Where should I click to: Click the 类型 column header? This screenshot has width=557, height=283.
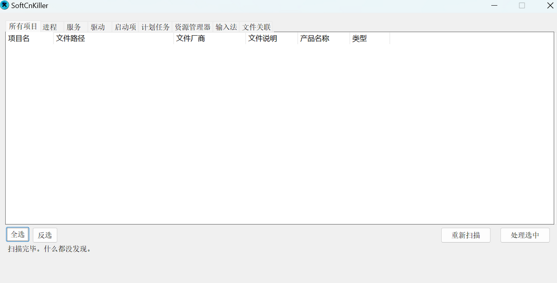coord(369,38)
